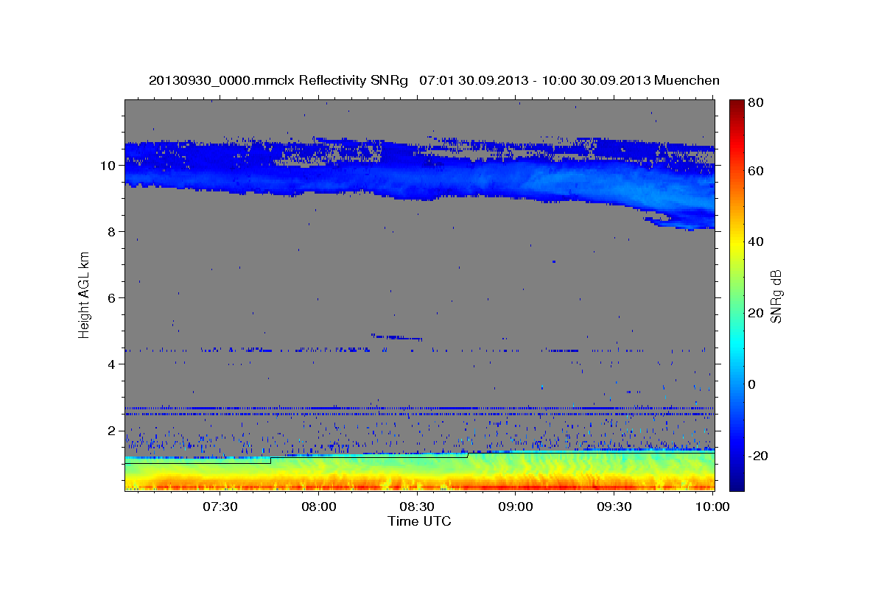Click the colorbar label '60'
Screen dimensions: 884x589
(x=755, y=171)
